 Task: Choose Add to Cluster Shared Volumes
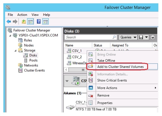[x=123, y=67]
